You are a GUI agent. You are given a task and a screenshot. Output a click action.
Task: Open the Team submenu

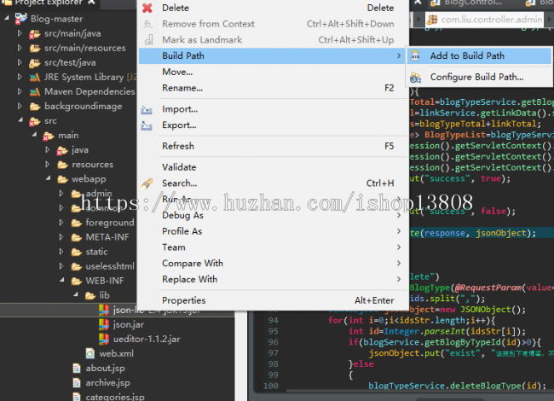click(272, 247)
